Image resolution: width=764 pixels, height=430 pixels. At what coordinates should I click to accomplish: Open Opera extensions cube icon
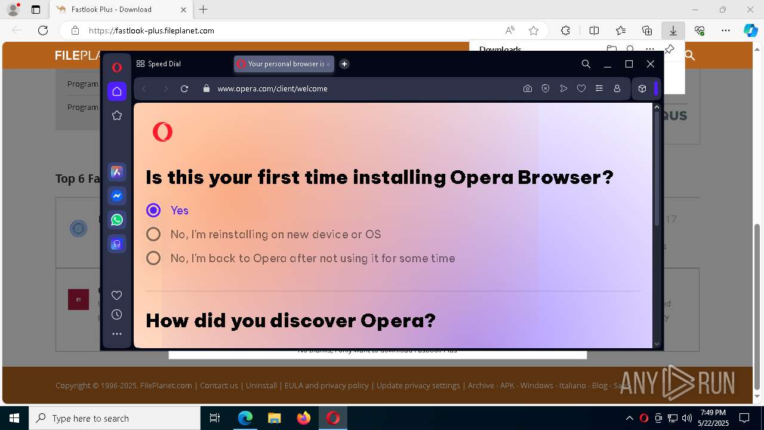[642, 88]
